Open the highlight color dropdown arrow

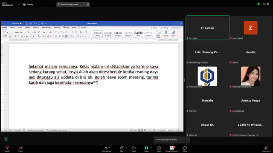[46, 37]
